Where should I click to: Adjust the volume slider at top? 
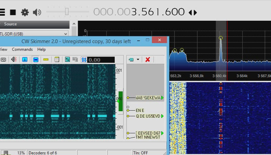pos(67,12)
